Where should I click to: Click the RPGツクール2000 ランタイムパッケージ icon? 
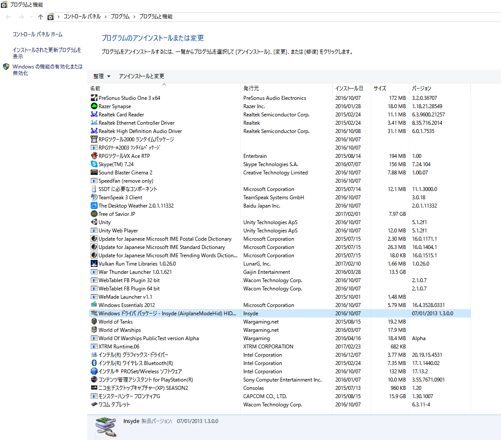pyautogui.click(x=94, y=139)
